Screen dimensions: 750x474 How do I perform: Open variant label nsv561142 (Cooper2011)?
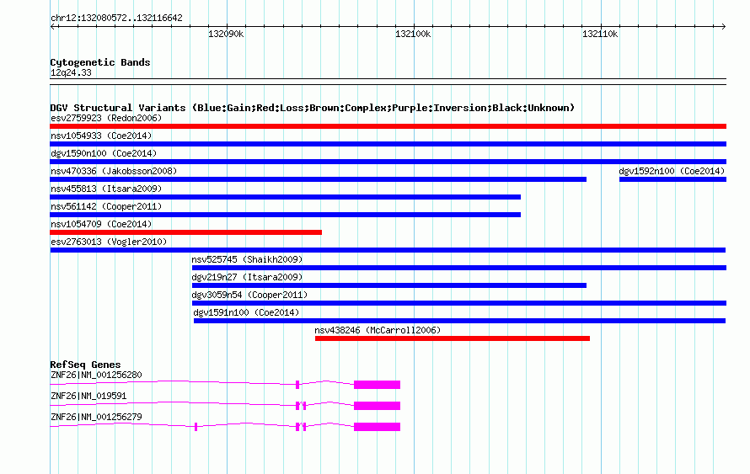point(106,206)
